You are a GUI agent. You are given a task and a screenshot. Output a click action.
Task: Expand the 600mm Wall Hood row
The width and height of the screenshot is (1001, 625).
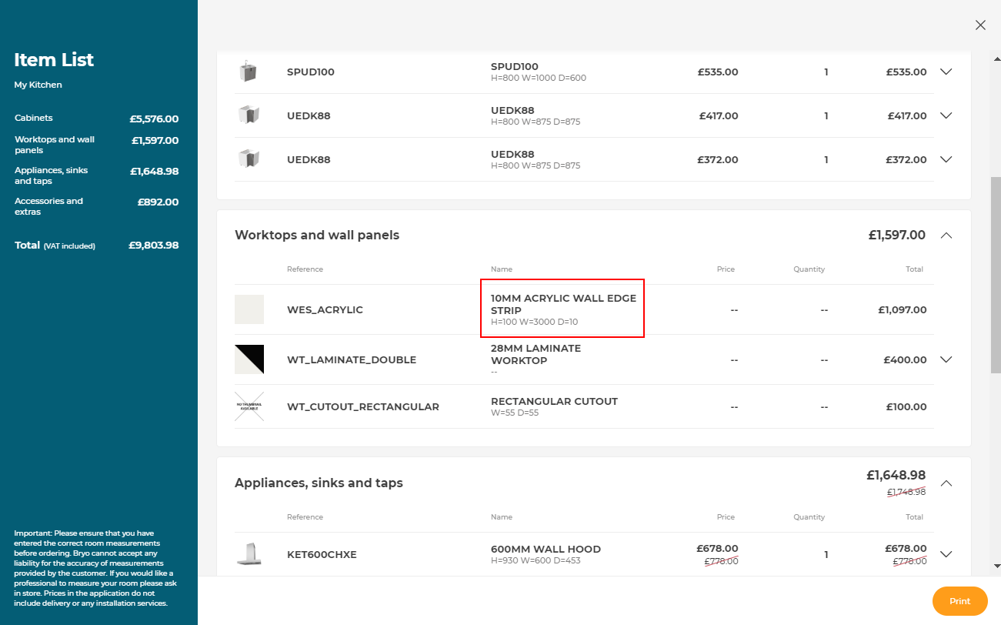pyautogui.click(x=946, y=554)
